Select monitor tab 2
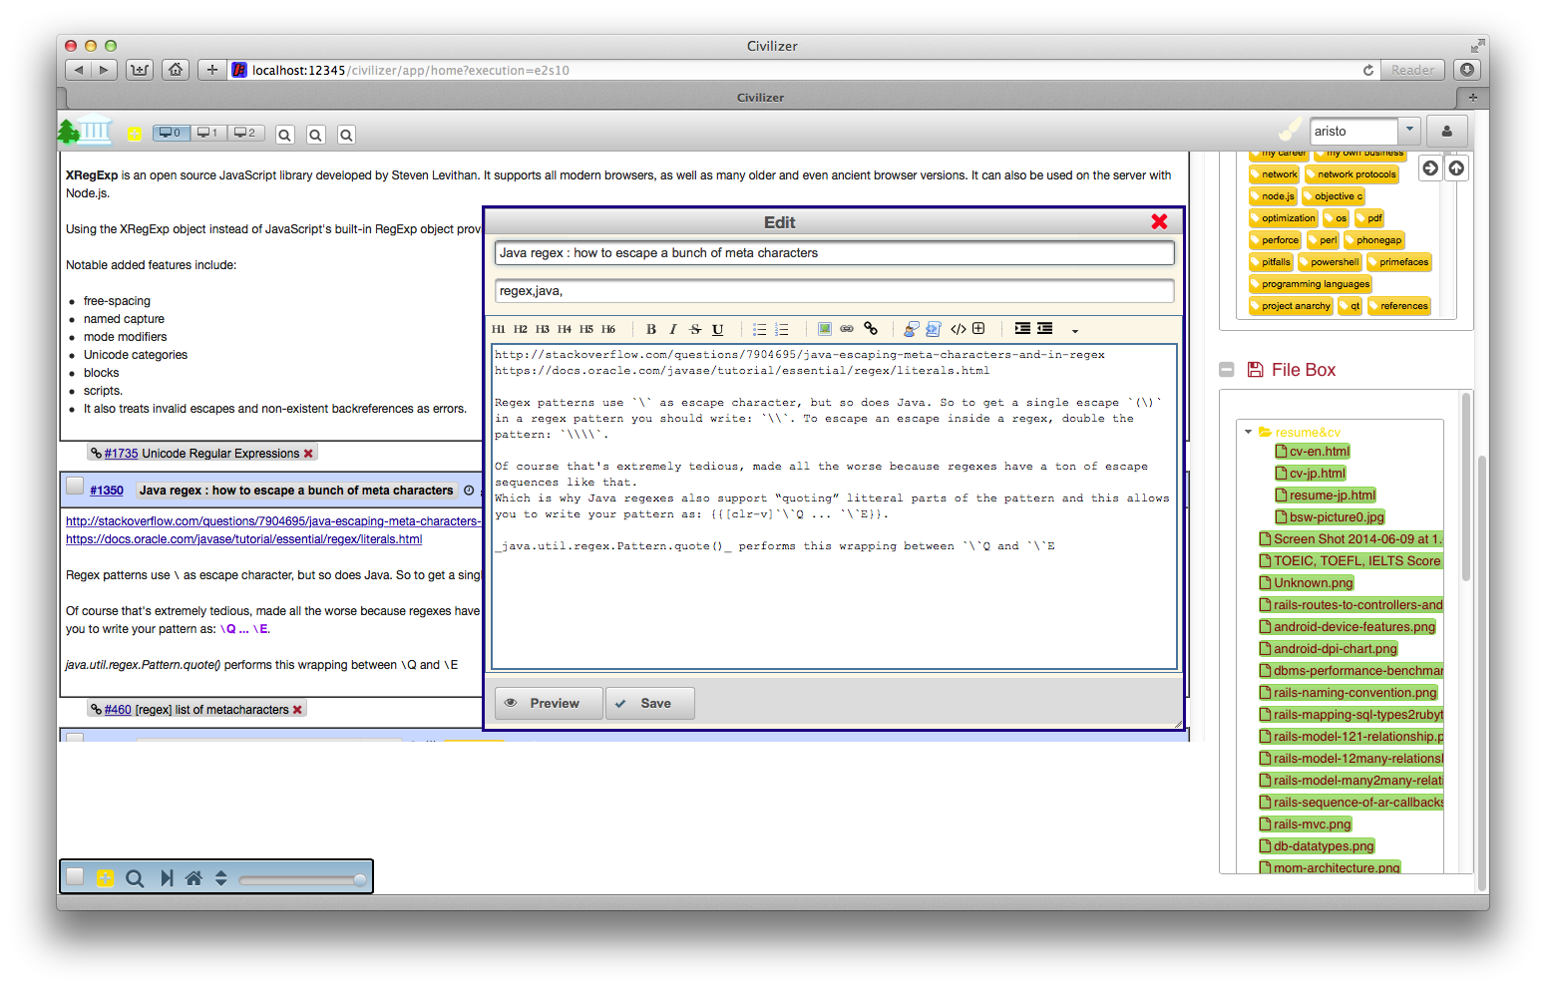 244,131
